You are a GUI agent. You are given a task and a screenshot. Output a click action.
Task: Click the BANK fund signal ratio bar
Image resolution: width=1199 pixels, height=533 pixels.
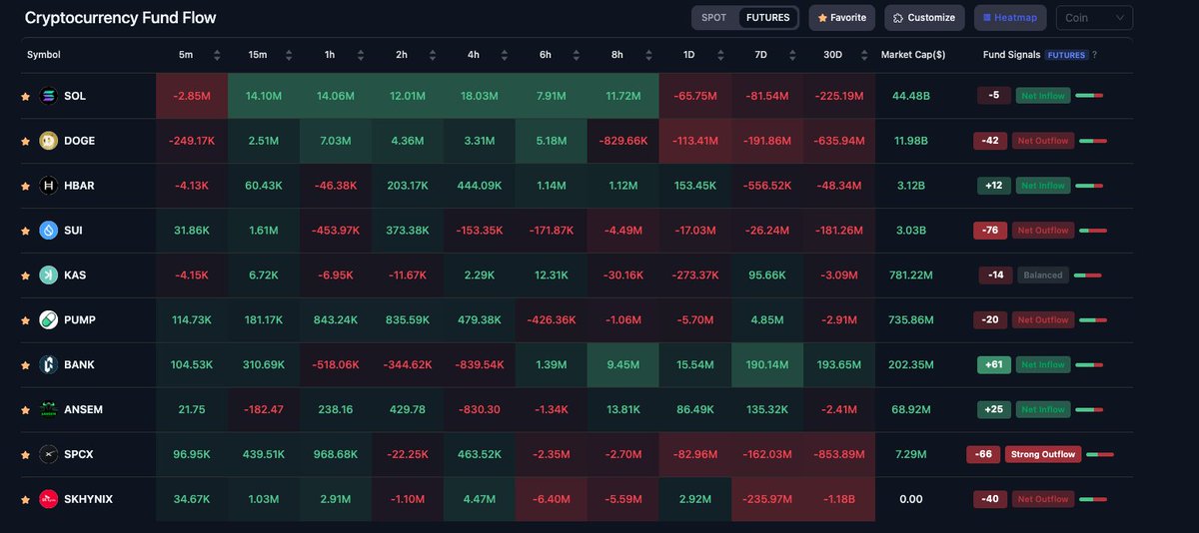[x=1089, y=365]
